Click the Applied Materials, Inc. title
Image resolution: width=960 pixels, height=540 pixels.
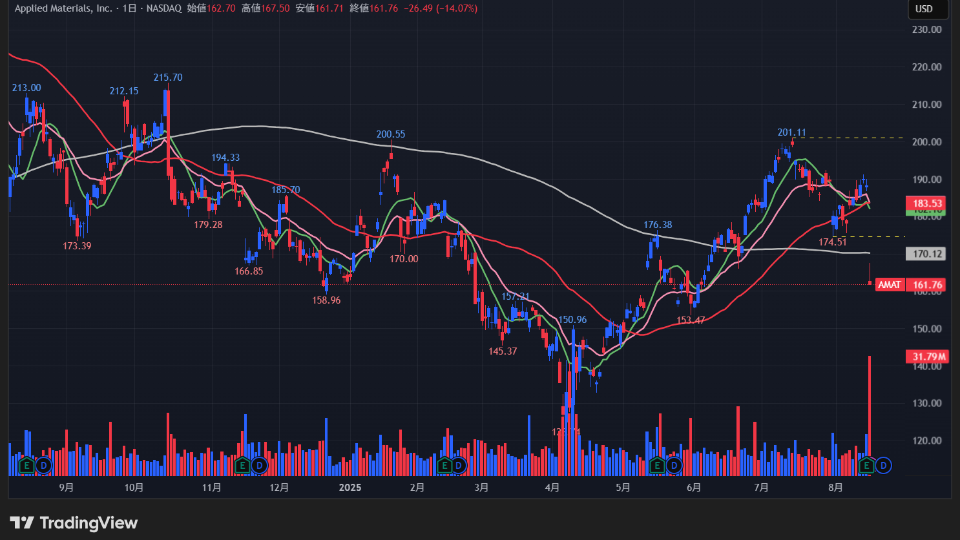click(x=63, y=8)
